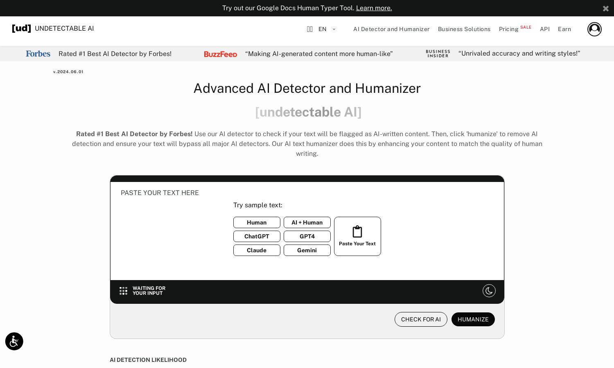Open the user account profile icon
The image size is (614, 368).
point(594,29)
